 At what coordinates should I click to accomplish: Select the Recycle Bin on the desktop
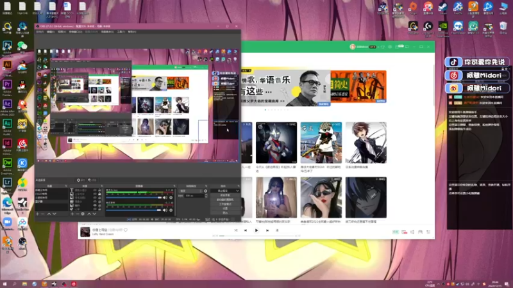click(x=503, y=26)
